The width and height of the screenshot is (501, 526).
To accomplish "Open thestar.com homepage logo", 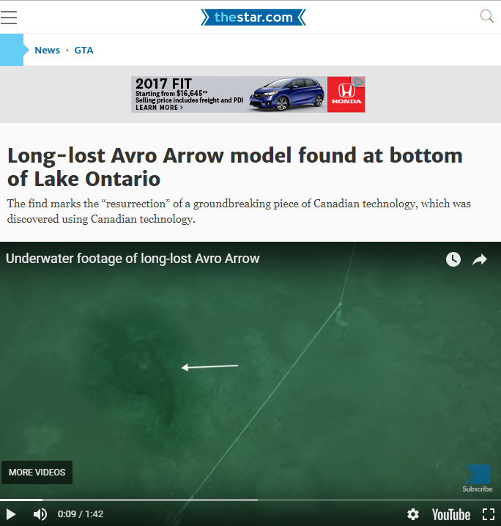I will [253, 17].
